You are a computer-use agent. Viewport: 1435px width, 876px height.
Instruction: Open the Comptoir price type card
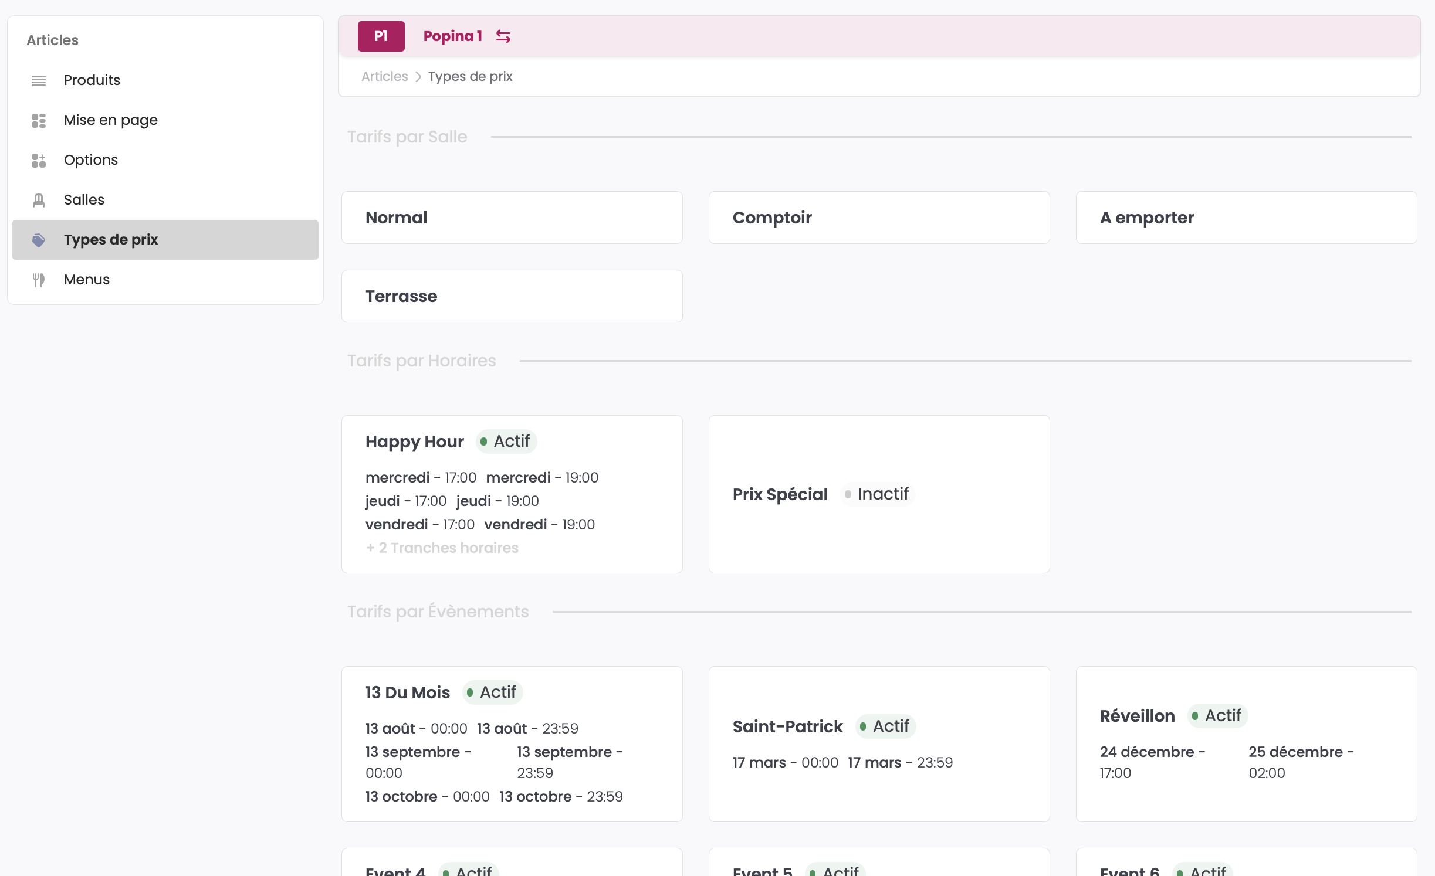879,218
